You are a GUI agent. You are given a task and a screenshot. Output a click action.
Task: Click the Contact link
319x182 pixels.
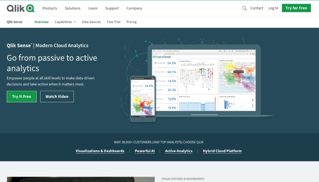tap(257, 8)
